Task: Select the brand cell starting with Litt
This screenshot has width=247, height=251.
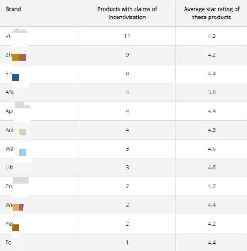Action: (x=39, y=167)
